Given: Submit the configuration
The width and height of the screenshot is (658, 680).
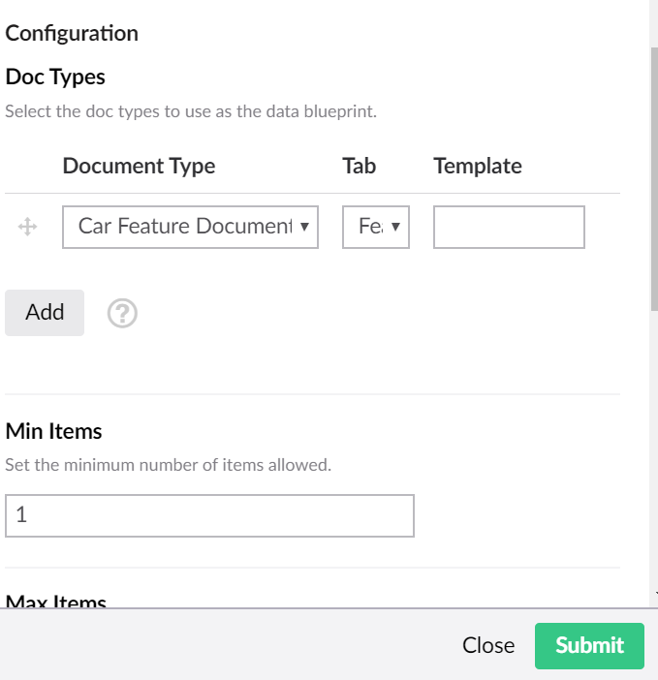Looking at the screenshot, I should (x=589, y=645).
